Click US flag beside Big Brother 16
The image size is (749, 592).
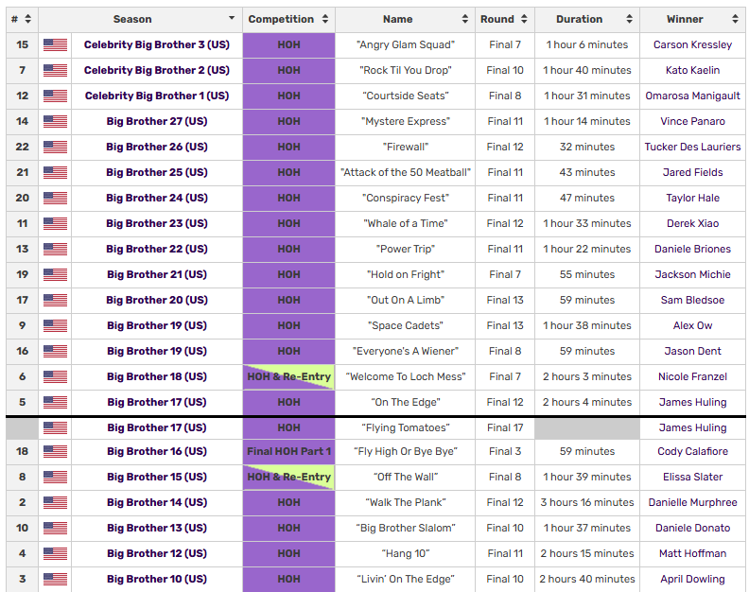55,451
